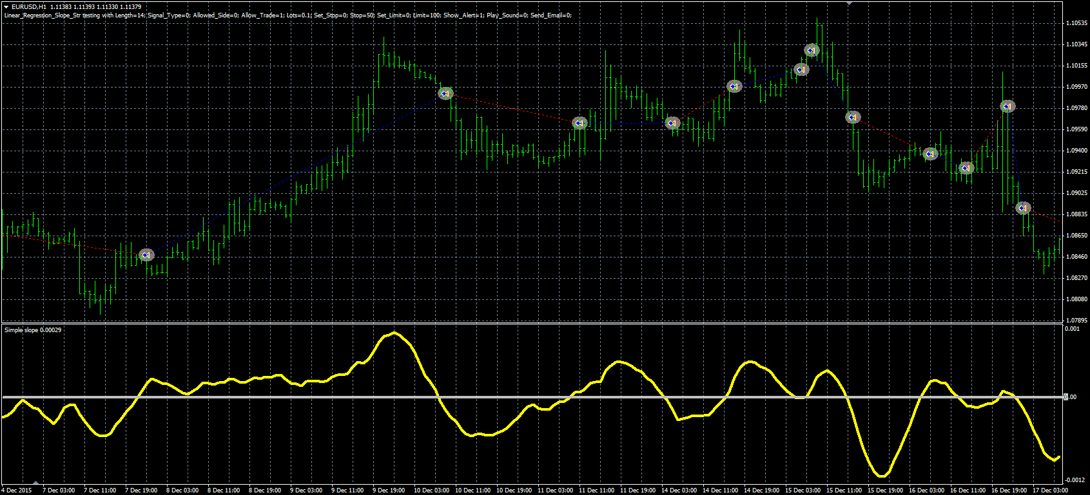
Task: Click the small triangle marker above 7 Dec 03:00
Action: point(36,483)
